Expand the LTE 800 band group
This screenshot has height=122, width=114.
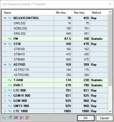point(5,90)
